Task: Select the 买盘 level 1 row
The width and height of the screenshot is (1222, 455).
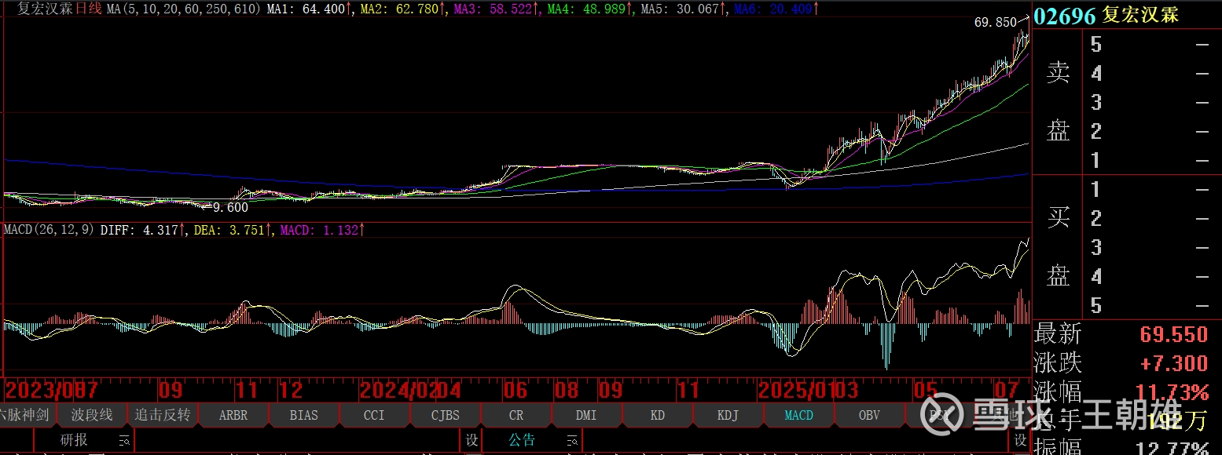Action: pos(1152,189)
